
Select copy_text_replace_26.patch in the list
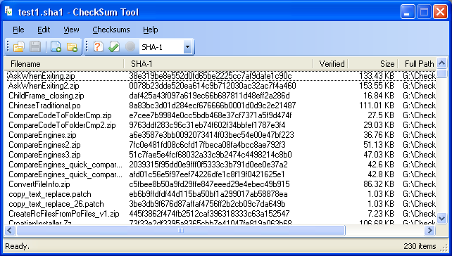pos(56,204)
